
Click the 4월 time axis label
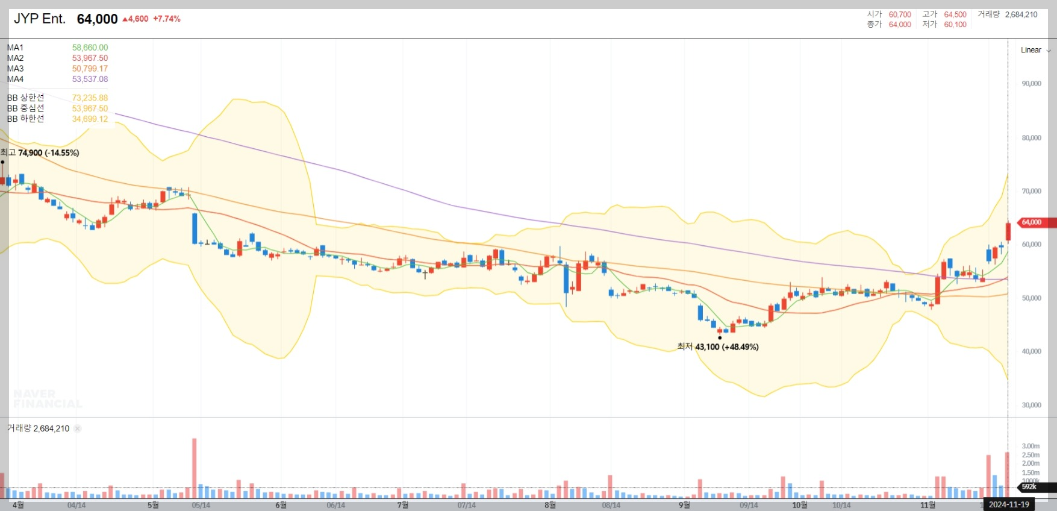18,505
